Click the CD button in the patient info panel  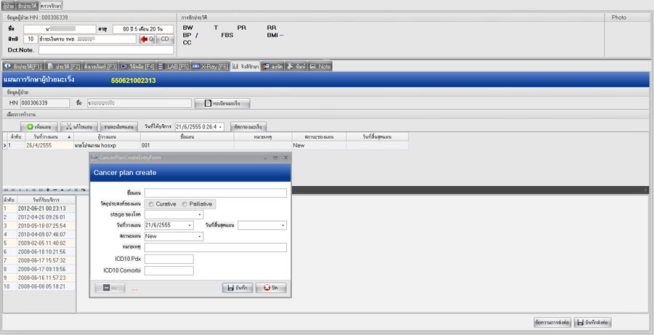coord(165,39)
